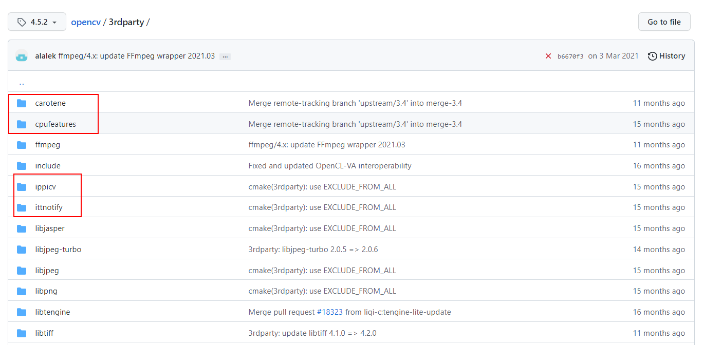
Task: Open ippicv row's EXCLUDE_FROM_ALL commit message
Action: tap(322, 187)
